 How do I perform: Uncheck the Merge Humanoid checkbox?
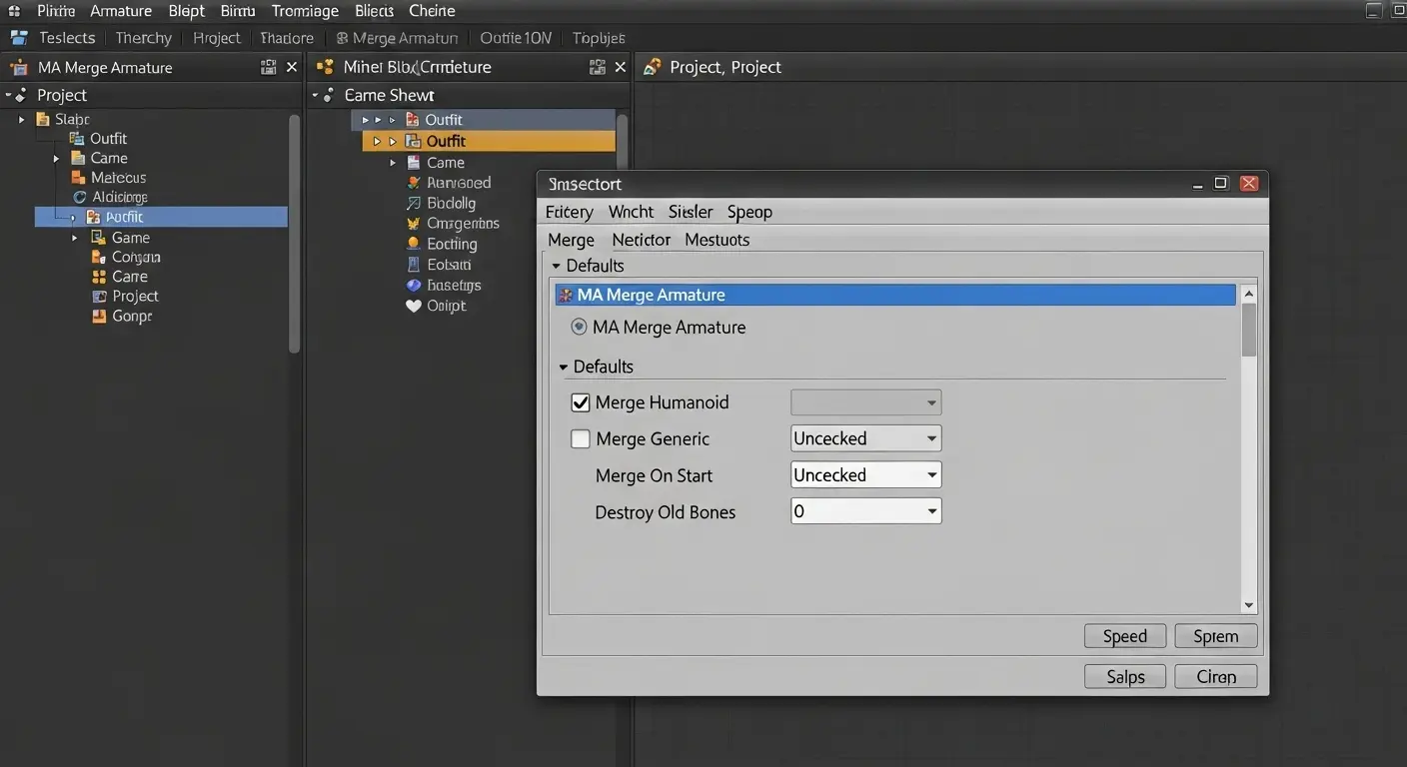pos(581,402)
